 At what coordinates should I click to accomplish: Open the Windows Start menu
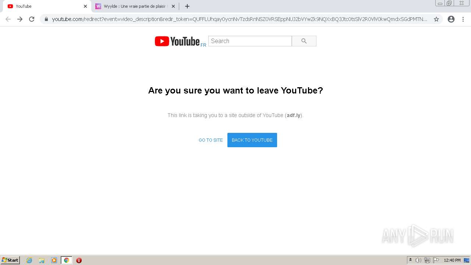point(10,260)
